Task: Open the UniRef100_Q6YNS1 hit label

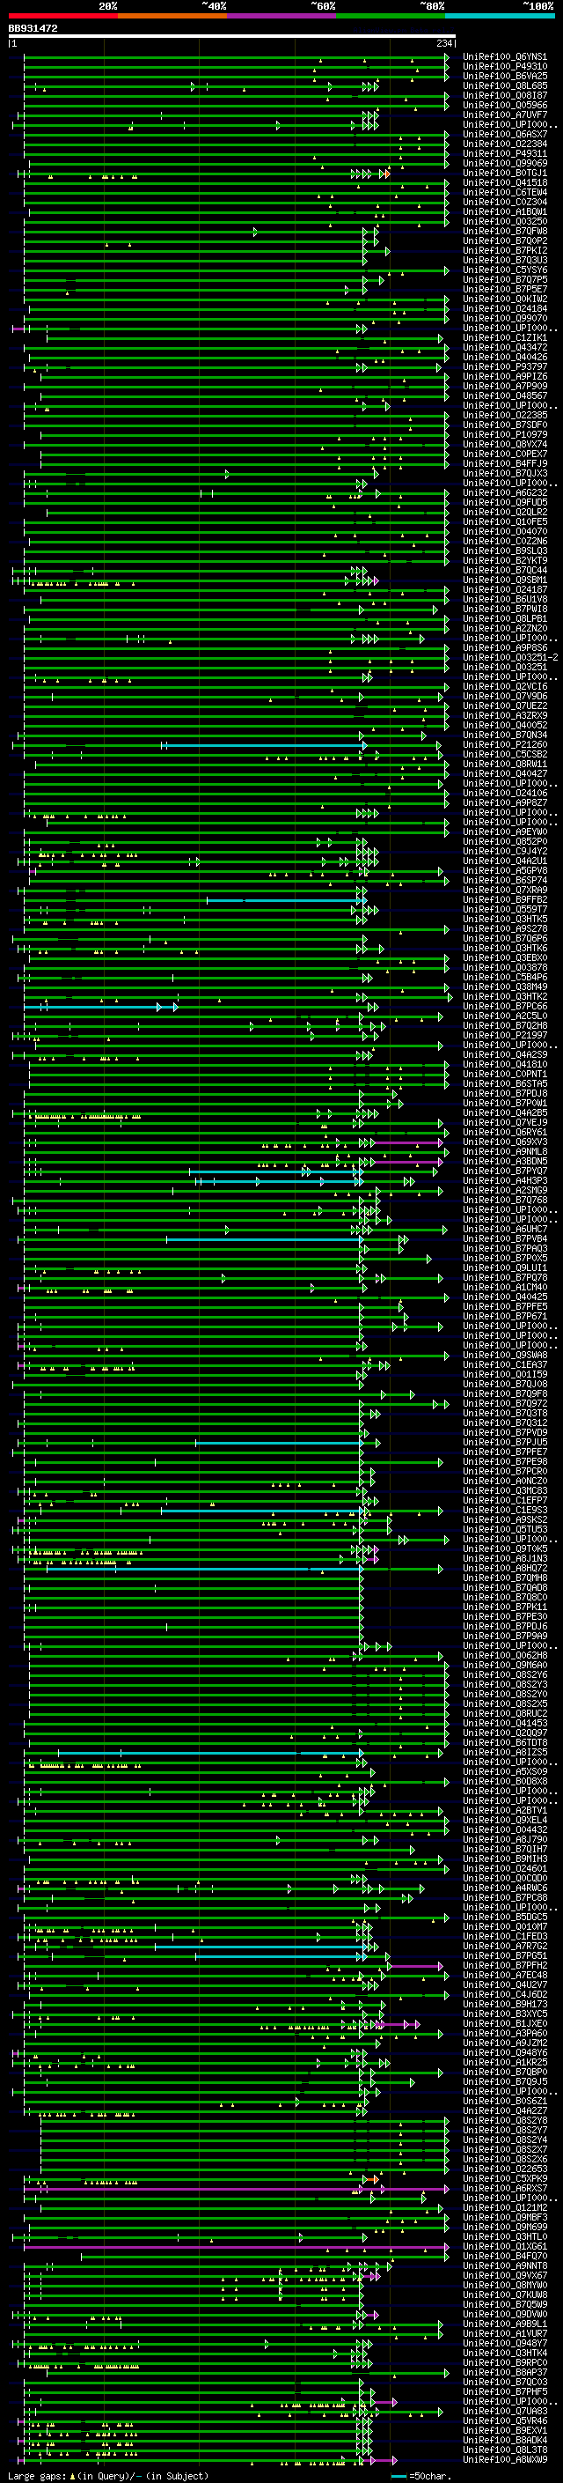Action: [504, 57]
